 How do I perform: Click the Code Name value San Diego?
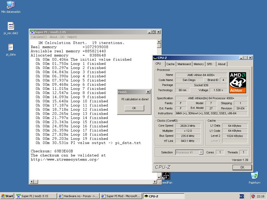(x=189, y=80)
